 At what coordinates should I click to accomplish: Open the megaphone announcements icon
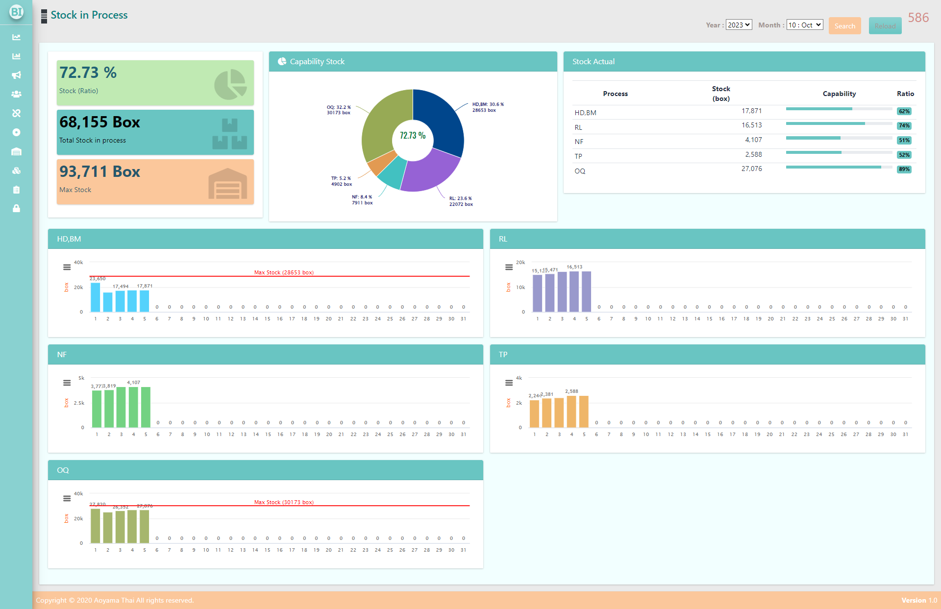point(16,75)
